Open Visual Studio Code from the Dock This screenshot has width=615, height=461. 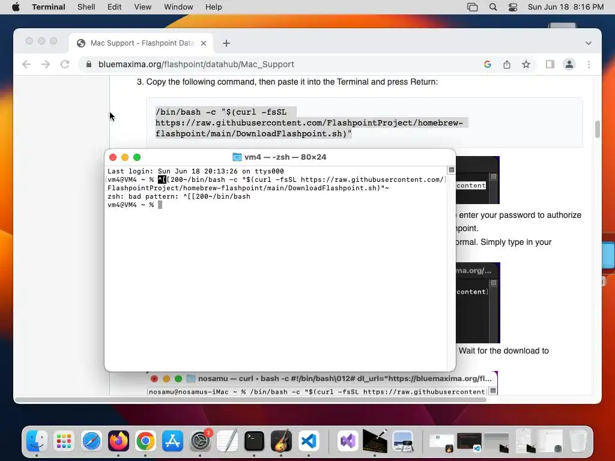(309, 441)
